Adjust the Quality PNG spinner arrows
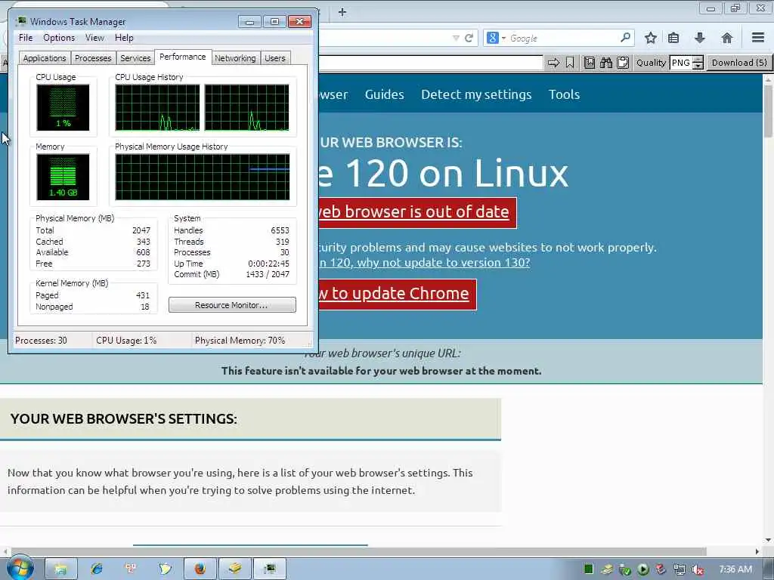 tap(698, 63)
